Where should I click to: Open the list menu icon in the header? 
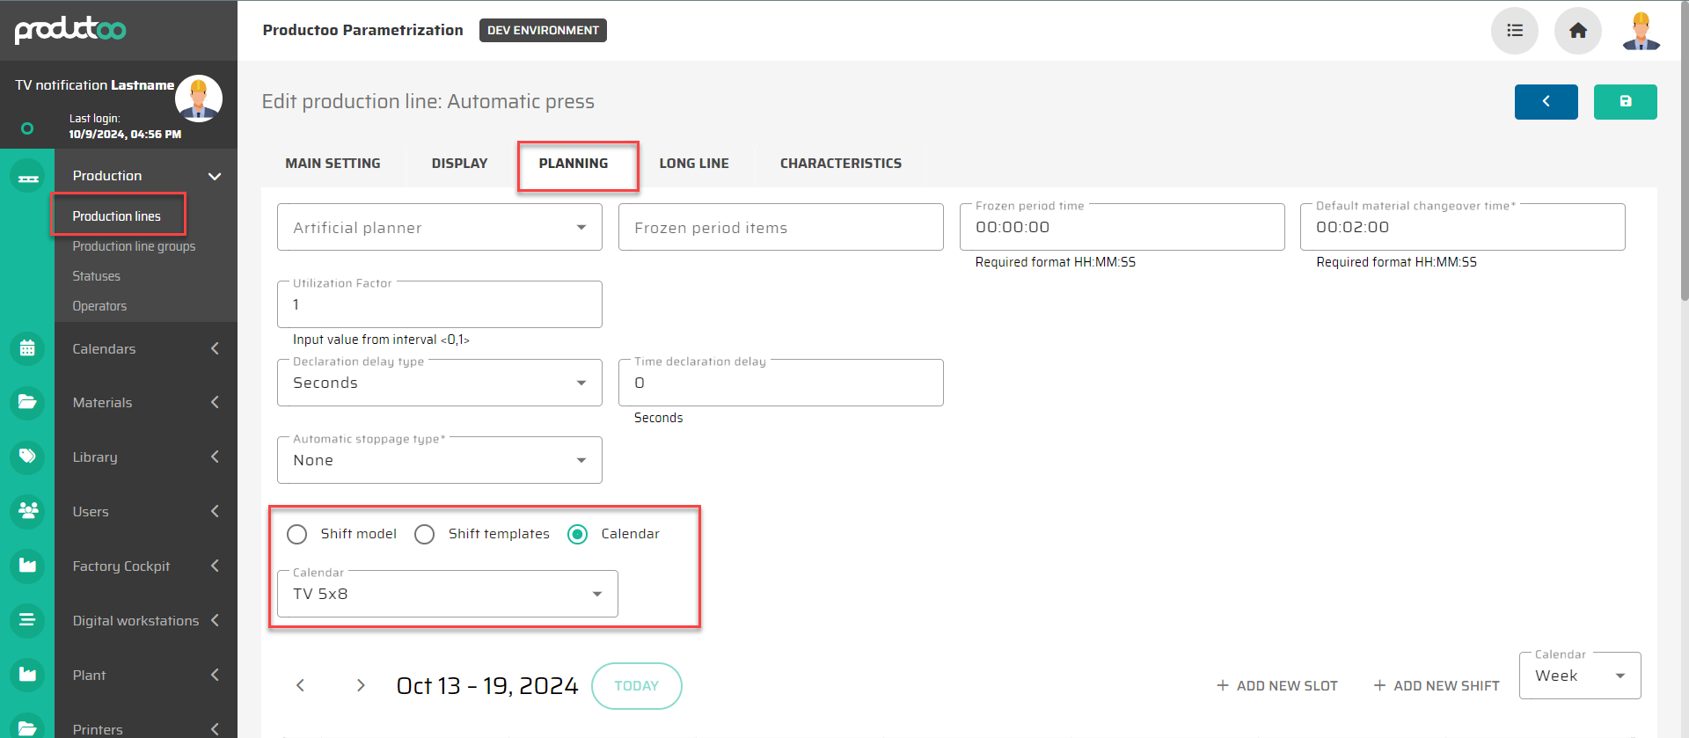click(x=1514, y=31)
